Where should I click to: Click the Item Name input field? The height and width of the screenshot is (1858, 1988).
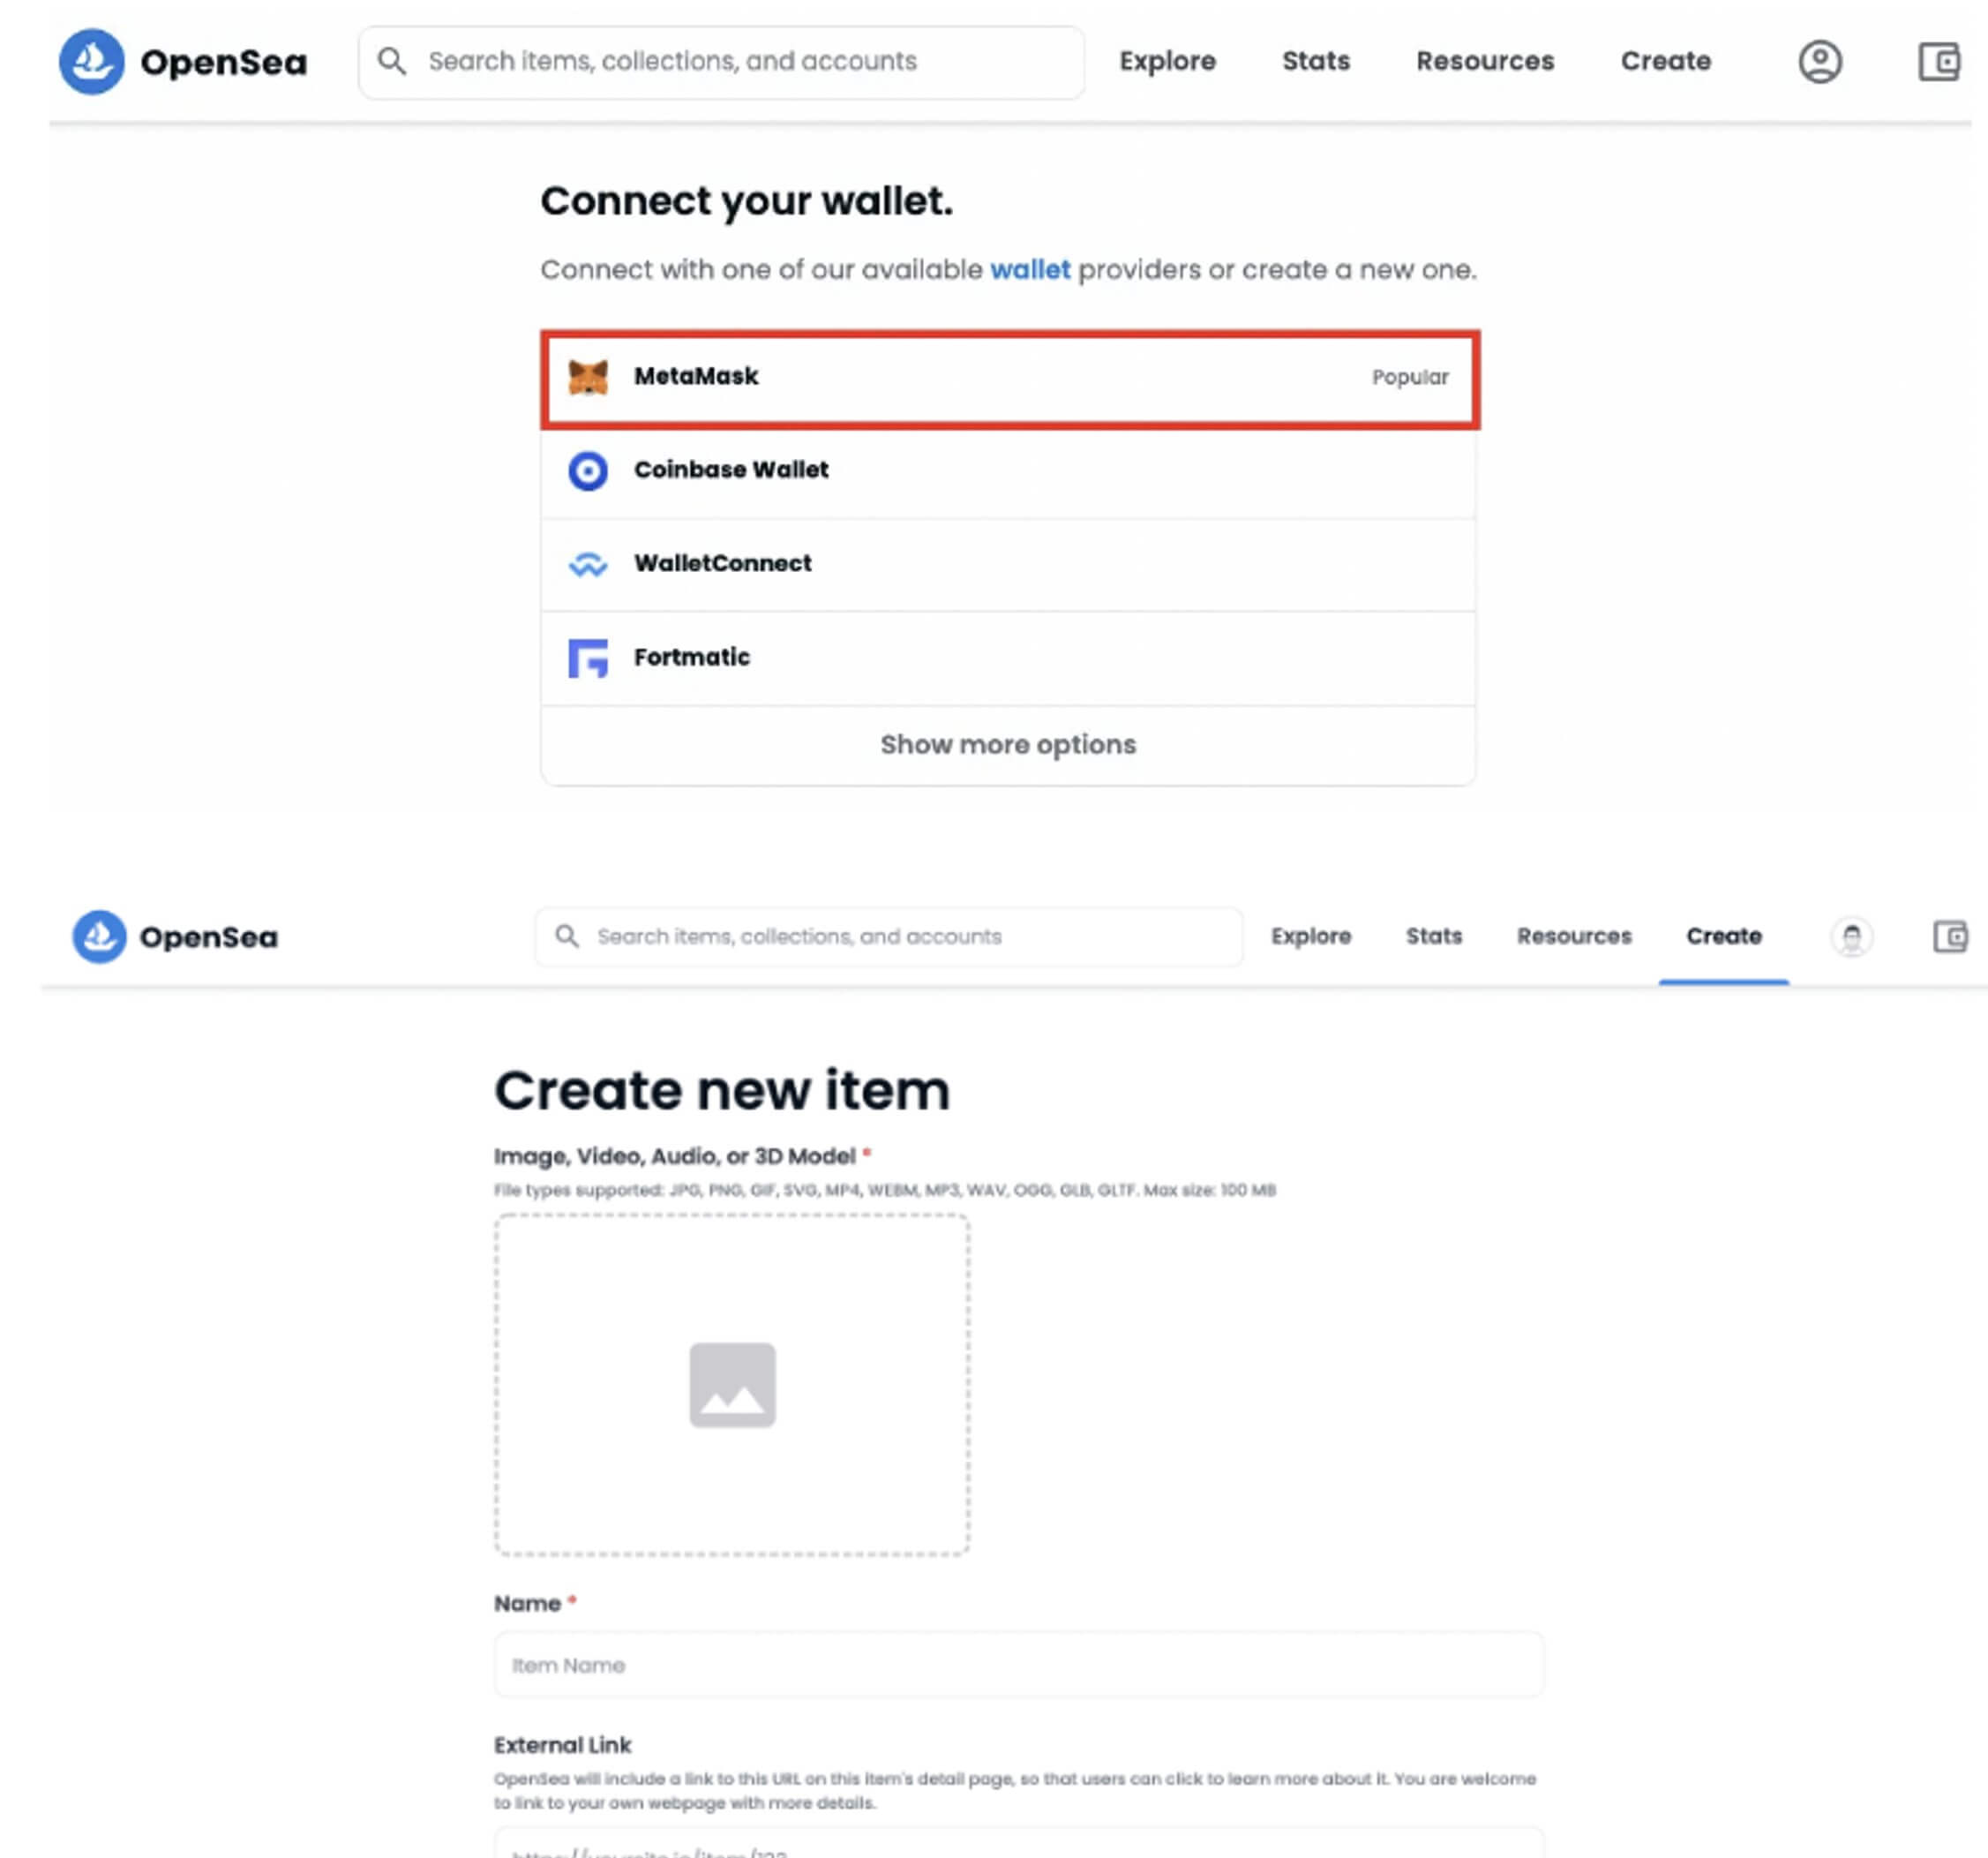click(1018, 1665)
